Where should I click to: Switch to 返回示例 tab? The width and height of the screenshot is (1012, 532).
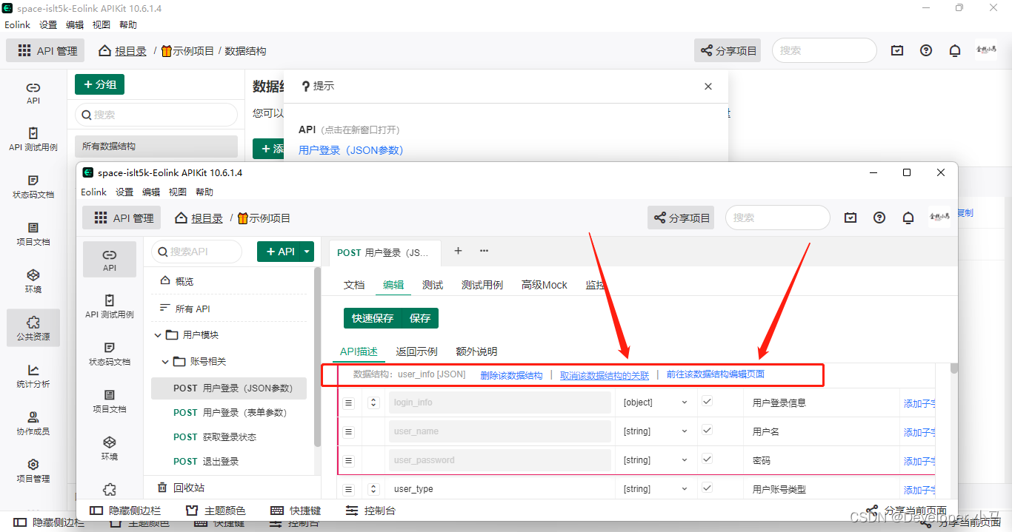click(416, 351)
